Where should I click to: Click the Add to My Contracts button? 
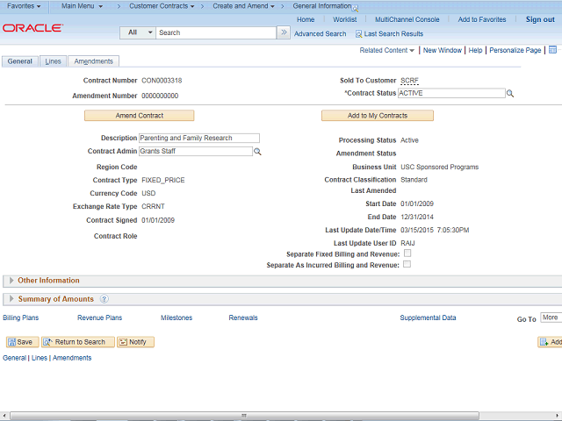pyautogui.click(x=377, y=116)
